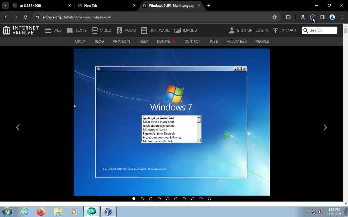Open Windows Media Player in taskbar
The image size is (348, 217).
[74, 212]
